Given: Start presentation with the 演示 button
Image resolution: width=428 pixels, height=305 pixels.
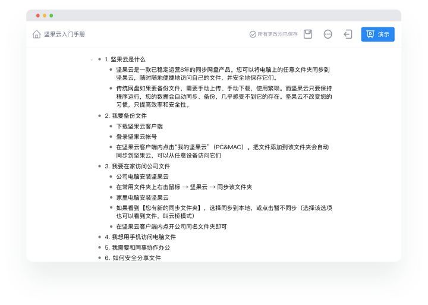Looking at the screenshot, I should tap(377, 34).
